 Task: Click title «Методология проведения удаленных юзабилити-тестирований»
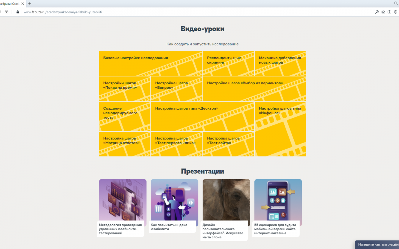(120, 229)
